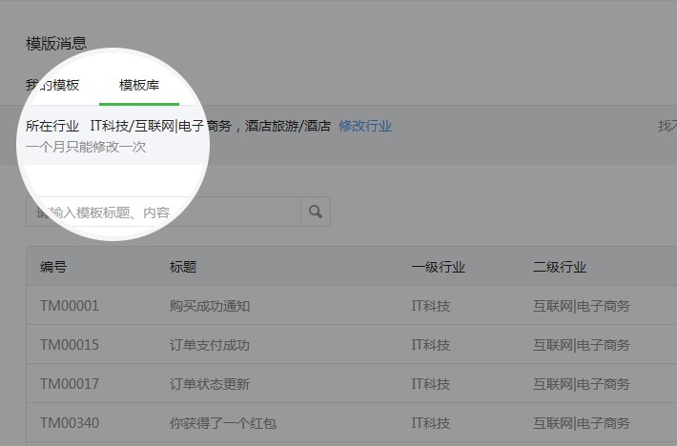Click the 编号 column header
Image resolution: width=677 pixels, height=446 pixels.
(53, 267)
